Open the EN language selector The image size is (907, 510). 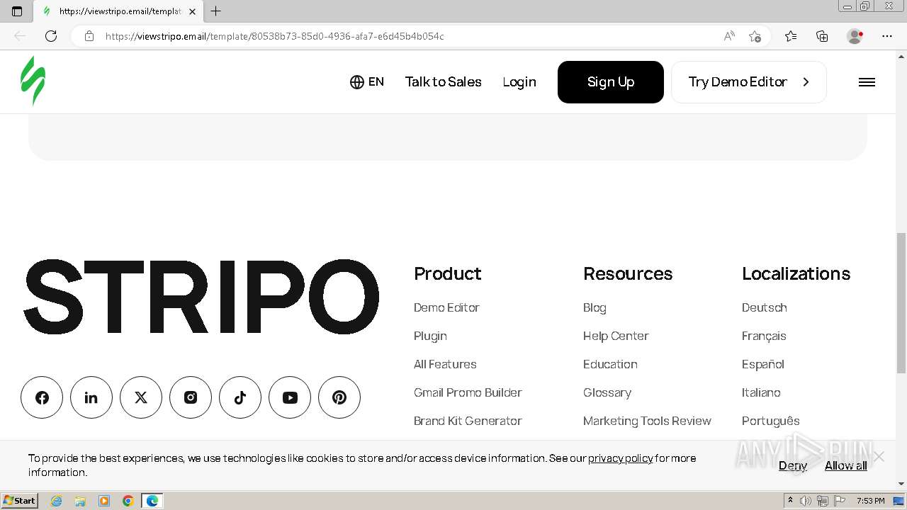point(367,82)
